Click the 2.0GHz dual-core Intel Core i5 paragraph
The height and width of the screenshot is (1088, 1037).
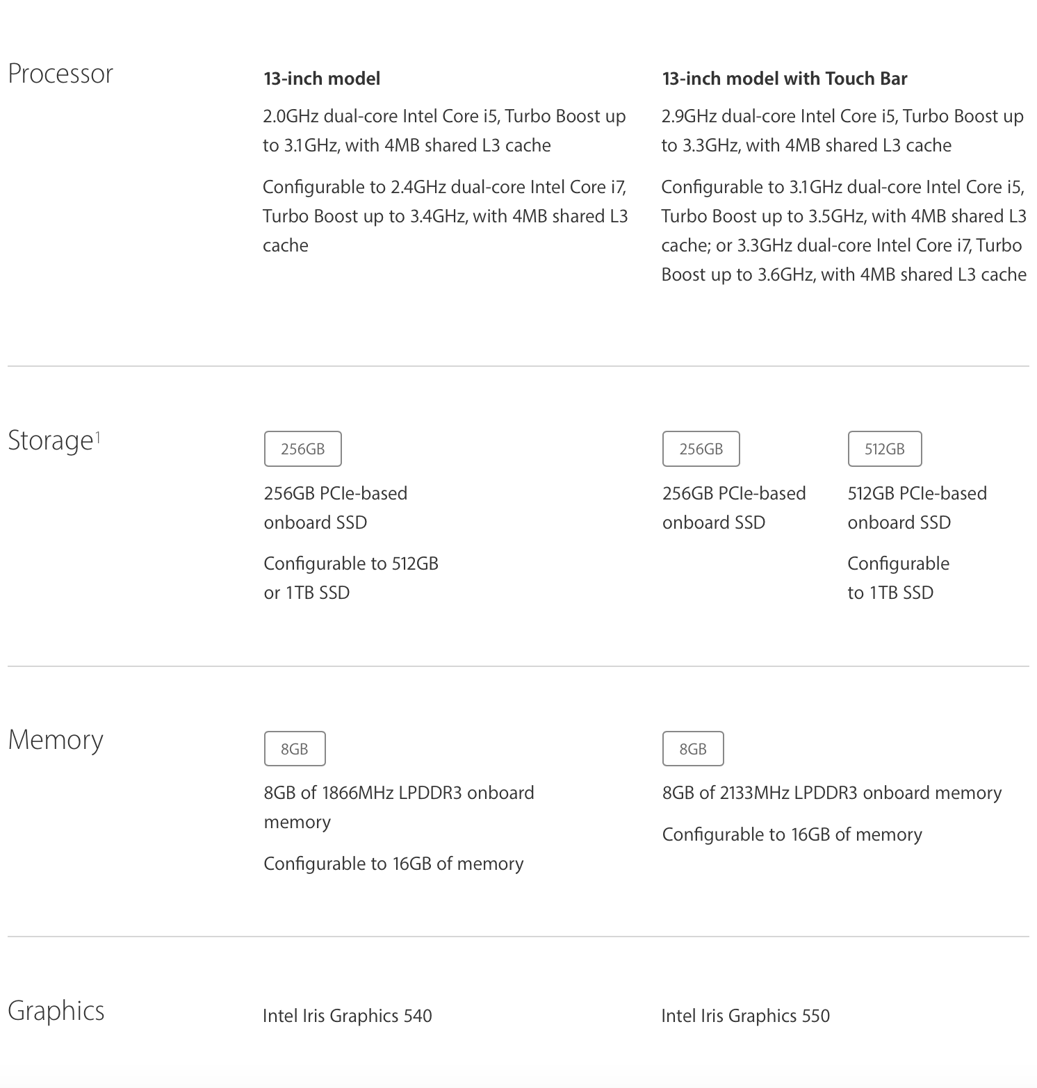pyautogui.click(x=444, y=131)
